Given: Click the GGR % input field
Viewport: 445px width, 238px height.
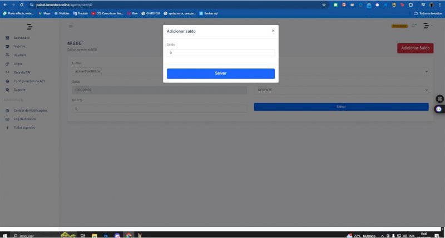Looking at the screenshot, I should pos(159,108).
